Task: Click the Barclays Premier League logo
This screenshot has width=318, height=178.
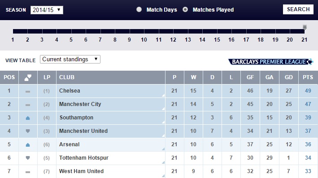Action: tap(270, 61)
